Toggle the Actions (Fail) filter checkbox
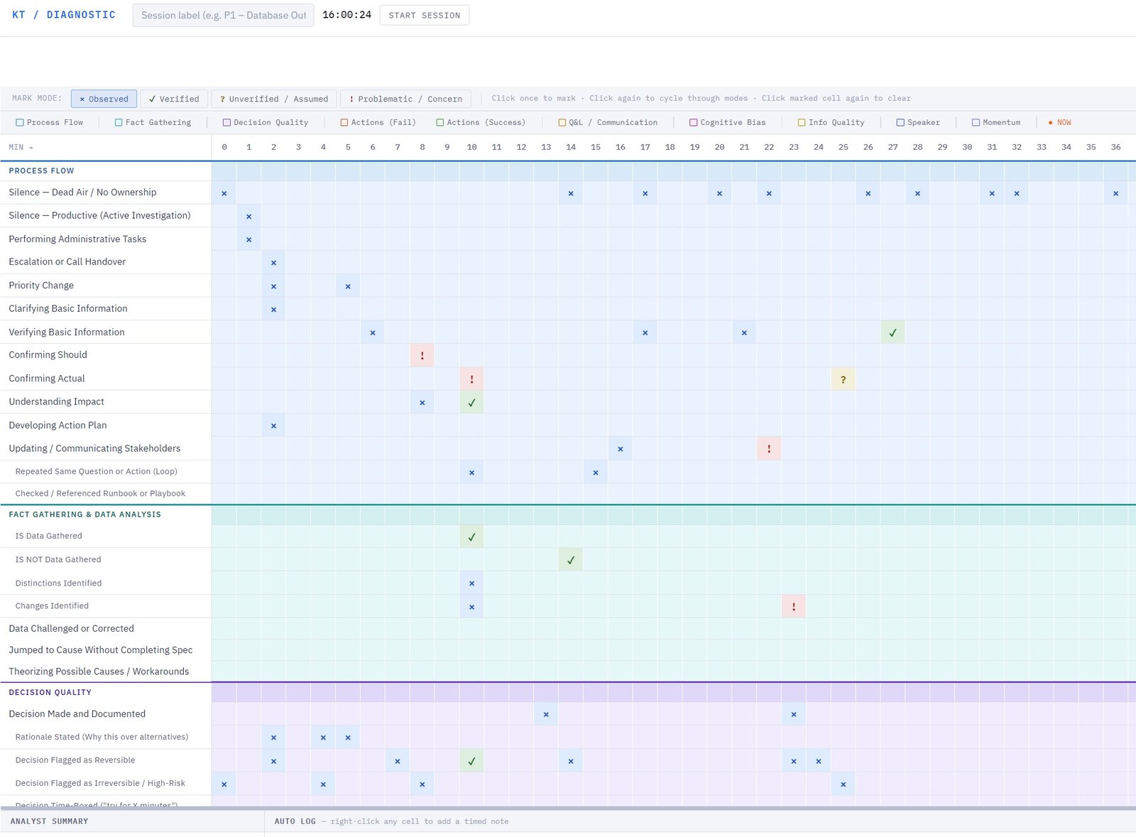Screen dimensions: 1136x837 (344, 122)
